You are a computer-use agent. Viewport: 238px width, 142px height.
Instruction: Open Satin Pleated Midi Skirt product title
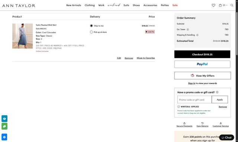click(x=46, y=25)
